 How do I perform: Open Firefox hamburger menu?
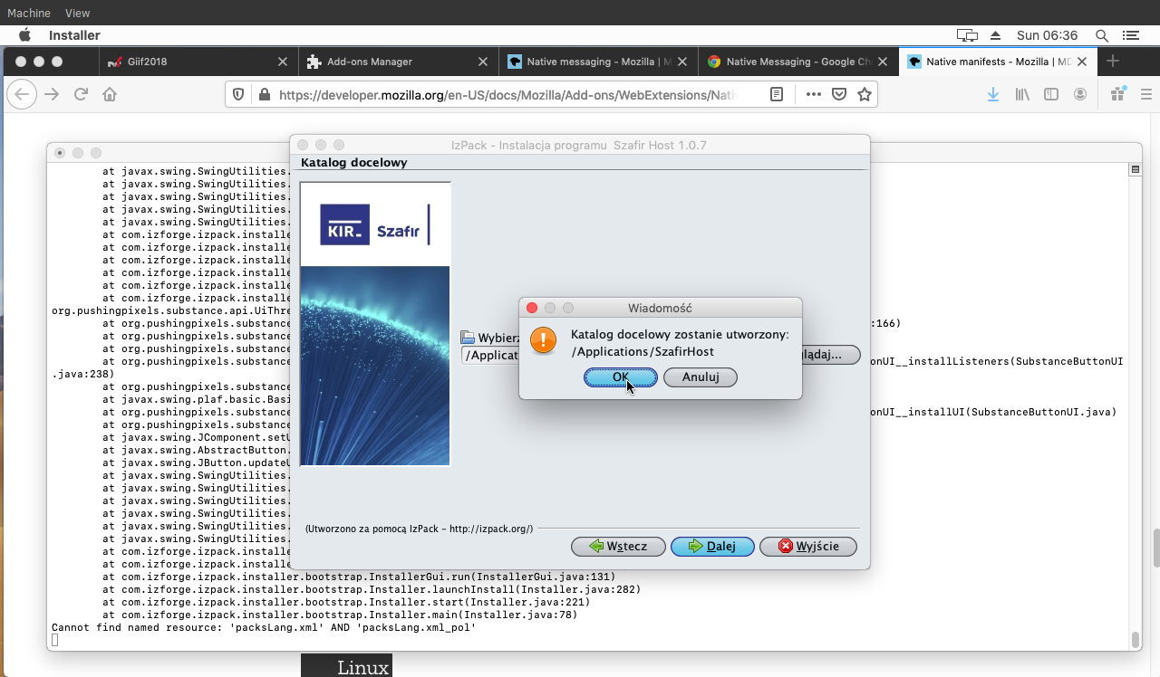click(x=1145, y=94)
